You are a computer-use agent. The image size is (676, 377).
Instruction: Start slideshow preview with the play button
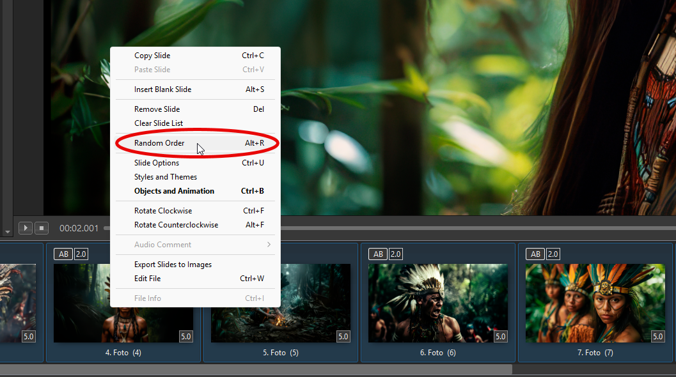[26, 228]
